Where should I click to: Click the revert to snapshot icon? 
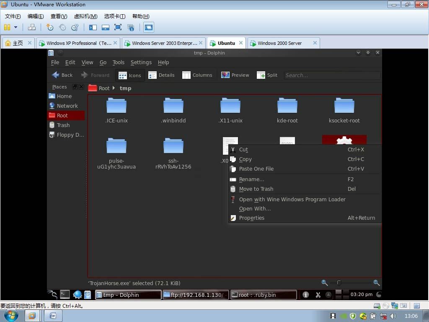click(62, 27)
